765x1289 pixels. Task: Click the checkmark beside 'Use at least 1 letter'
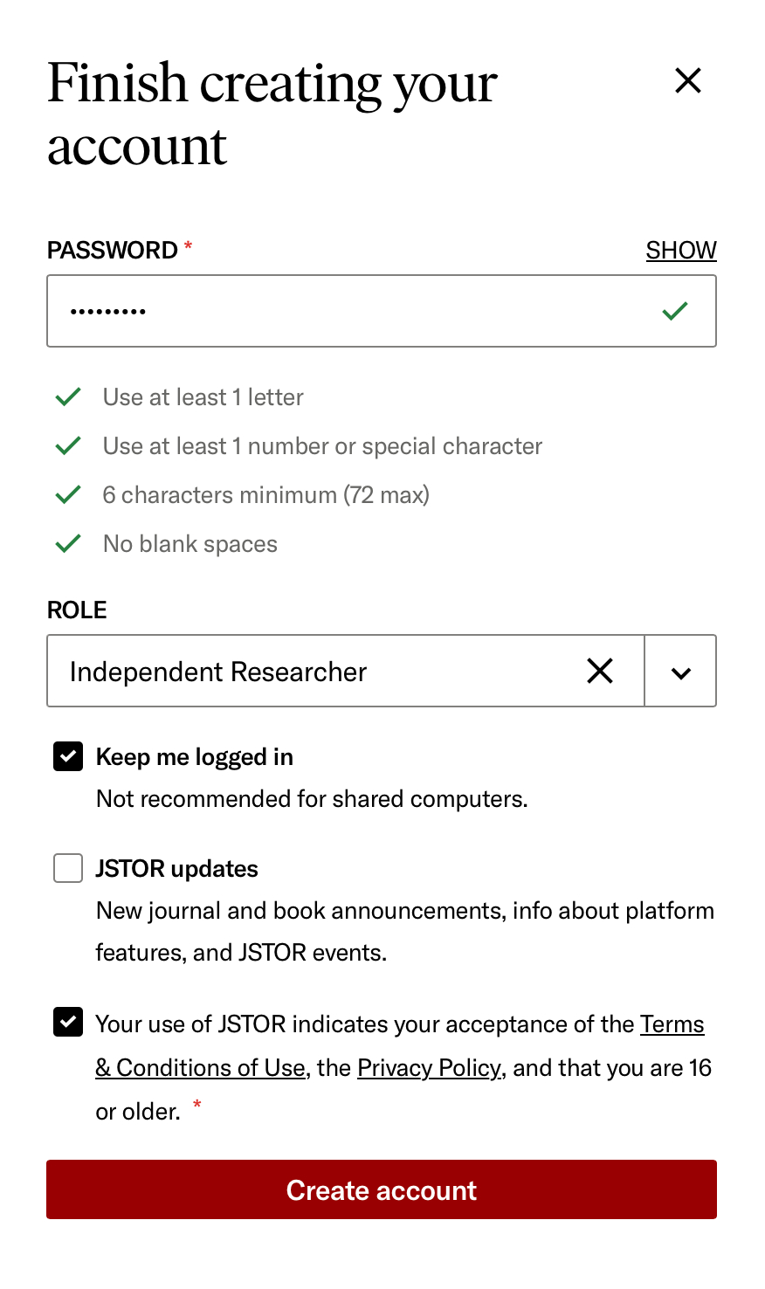(68, 397)
